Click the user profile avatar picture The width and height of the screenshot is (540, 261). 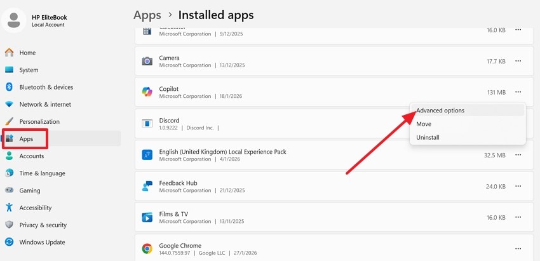tap(14, 20)
